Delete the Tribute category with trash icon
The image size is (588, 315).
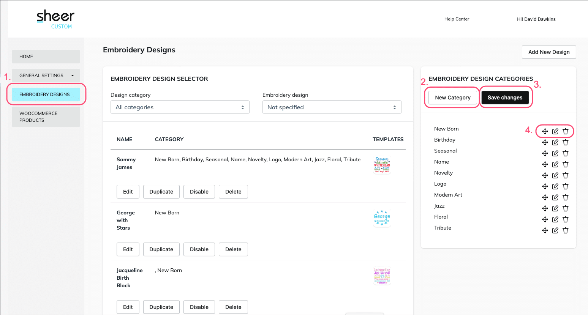(x=565, y=230)
